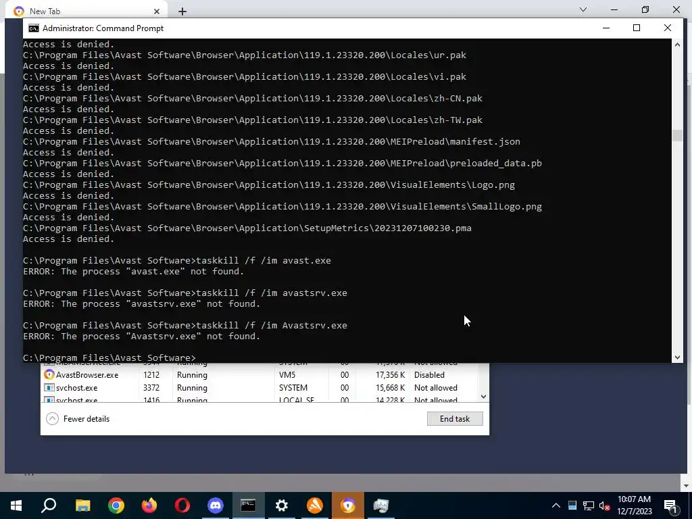Switch to Avast Secure Browser taskbar icon

tap(348, 505)
